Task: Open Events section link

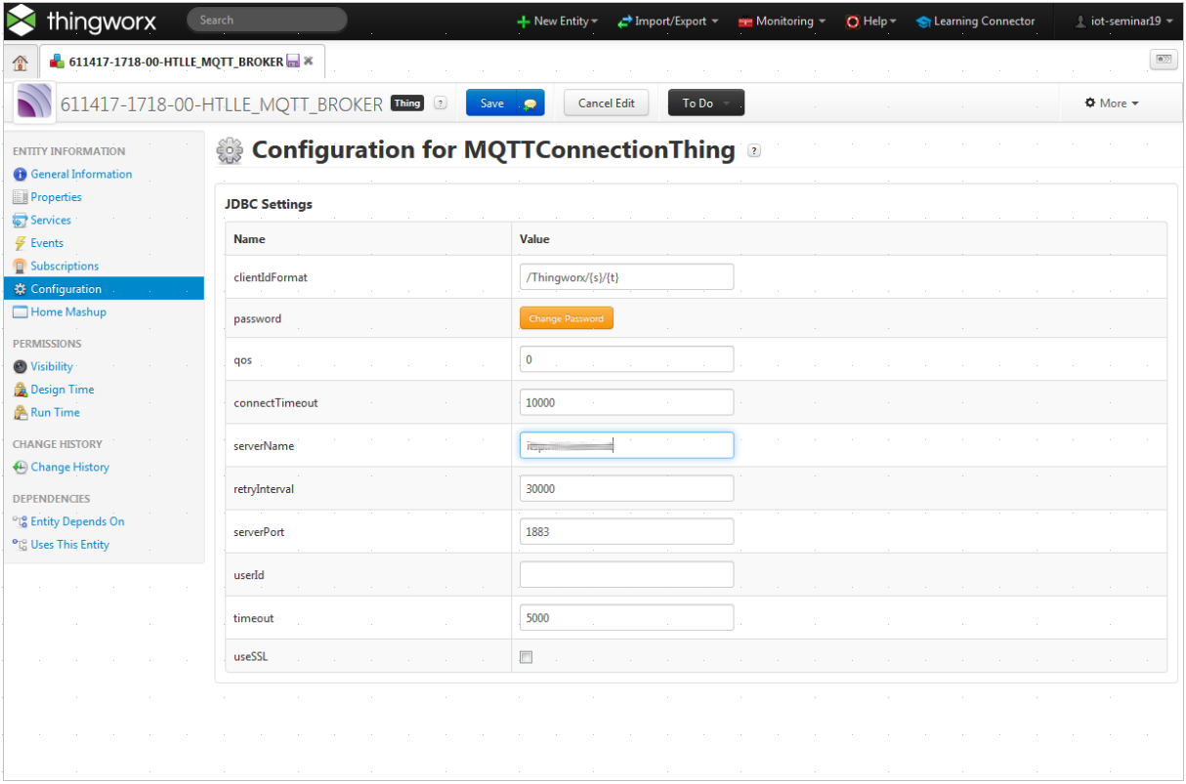Action: coord(47,243)
